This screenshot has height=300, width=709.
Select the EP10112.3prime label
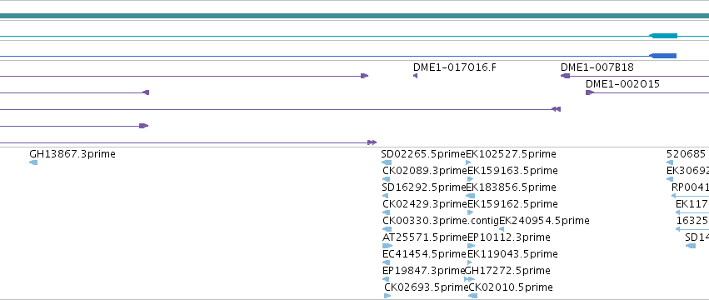509,237
